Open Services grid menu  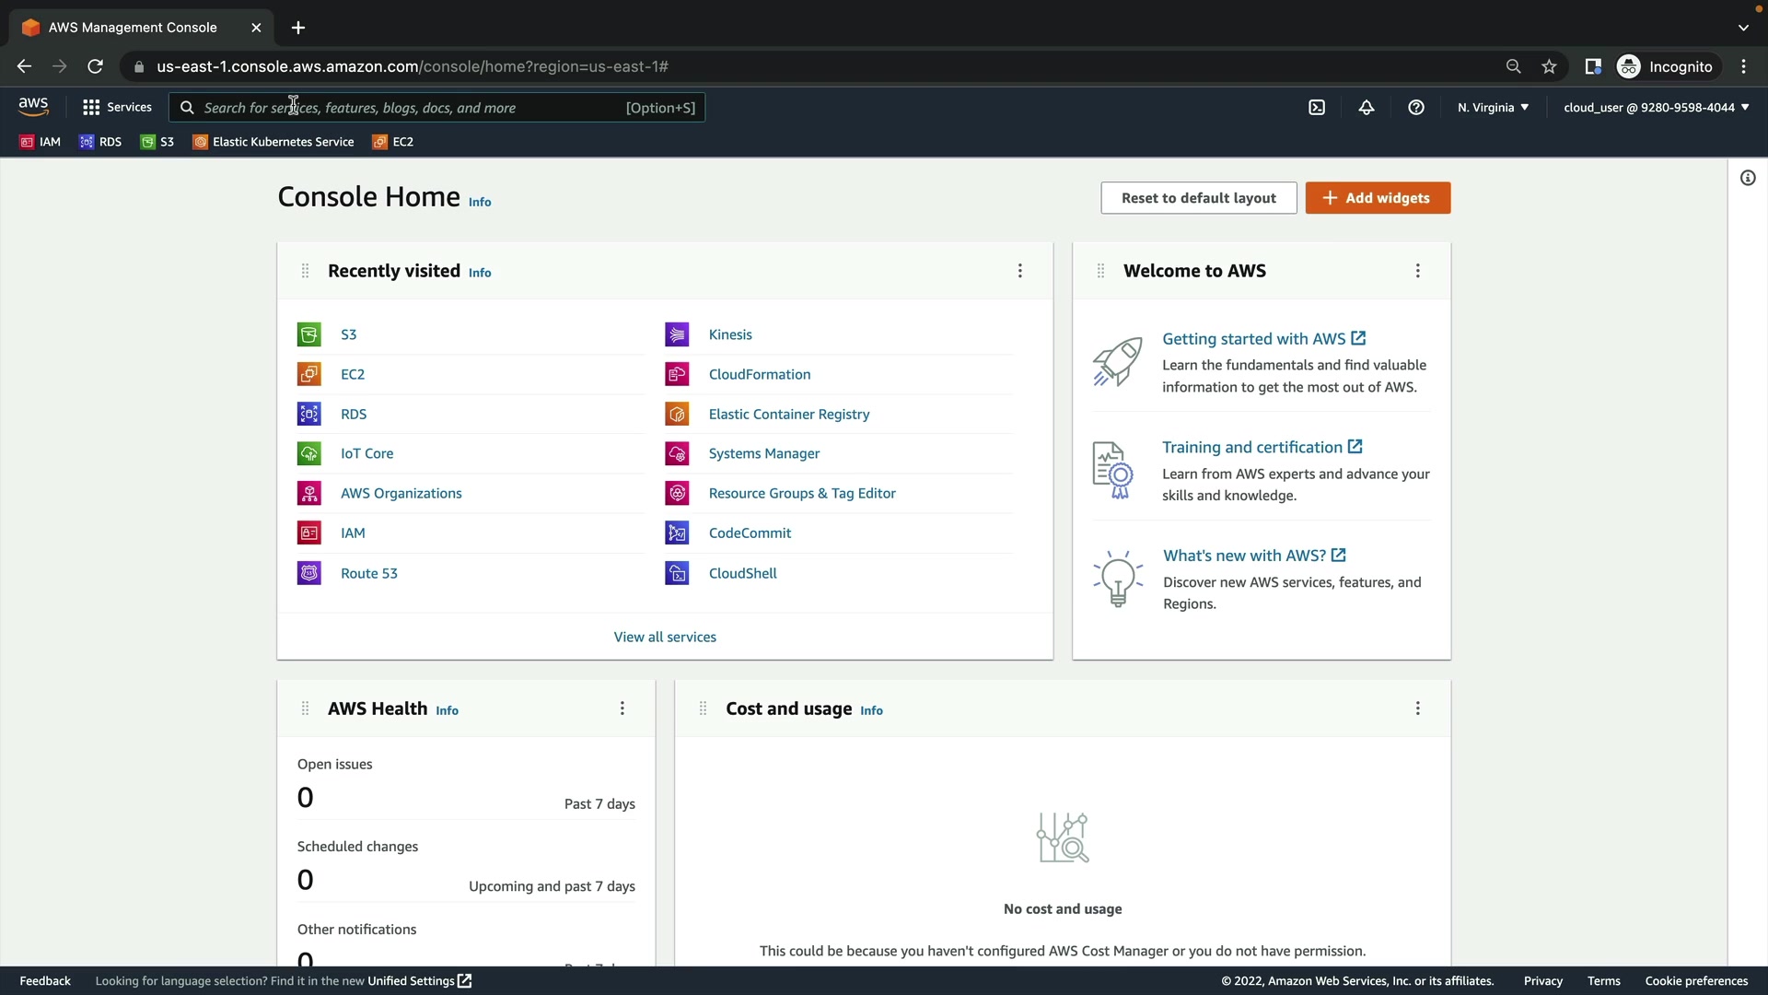click(x=116, y=108)
